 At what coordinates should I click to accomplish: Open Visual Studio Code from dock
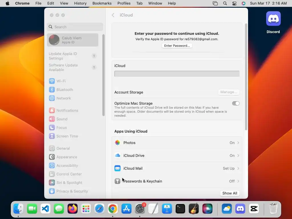[45, 208]
